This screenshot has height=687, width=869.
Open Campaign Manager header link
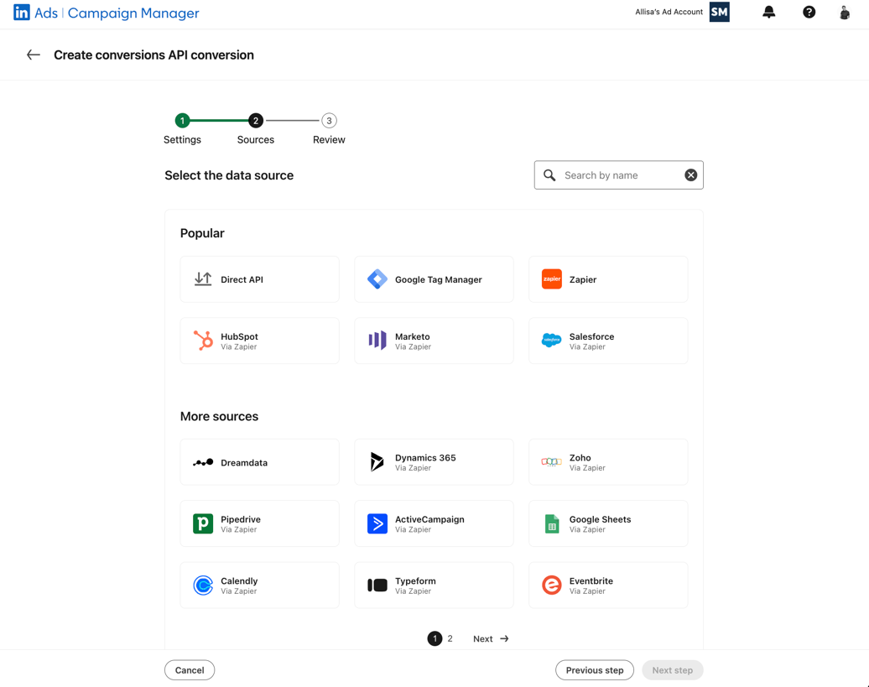[133, 13]
